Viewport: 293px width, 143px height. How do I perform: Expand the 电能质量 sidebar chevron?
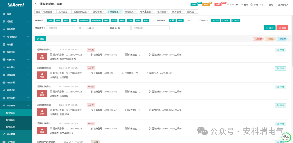[x=28, y=82]
